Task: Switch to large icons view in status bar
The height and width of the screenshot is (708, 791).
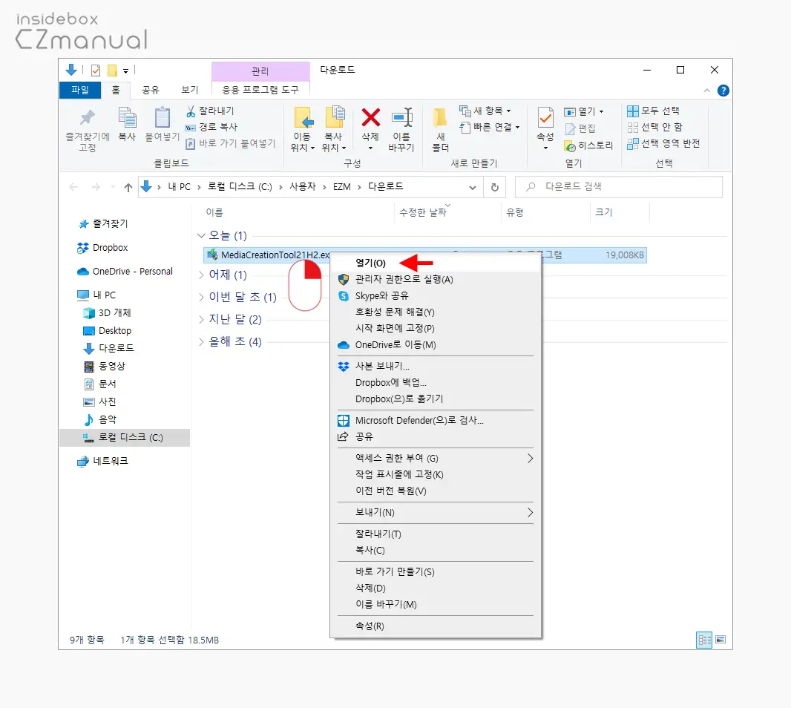Action: (x=721, y=640)
